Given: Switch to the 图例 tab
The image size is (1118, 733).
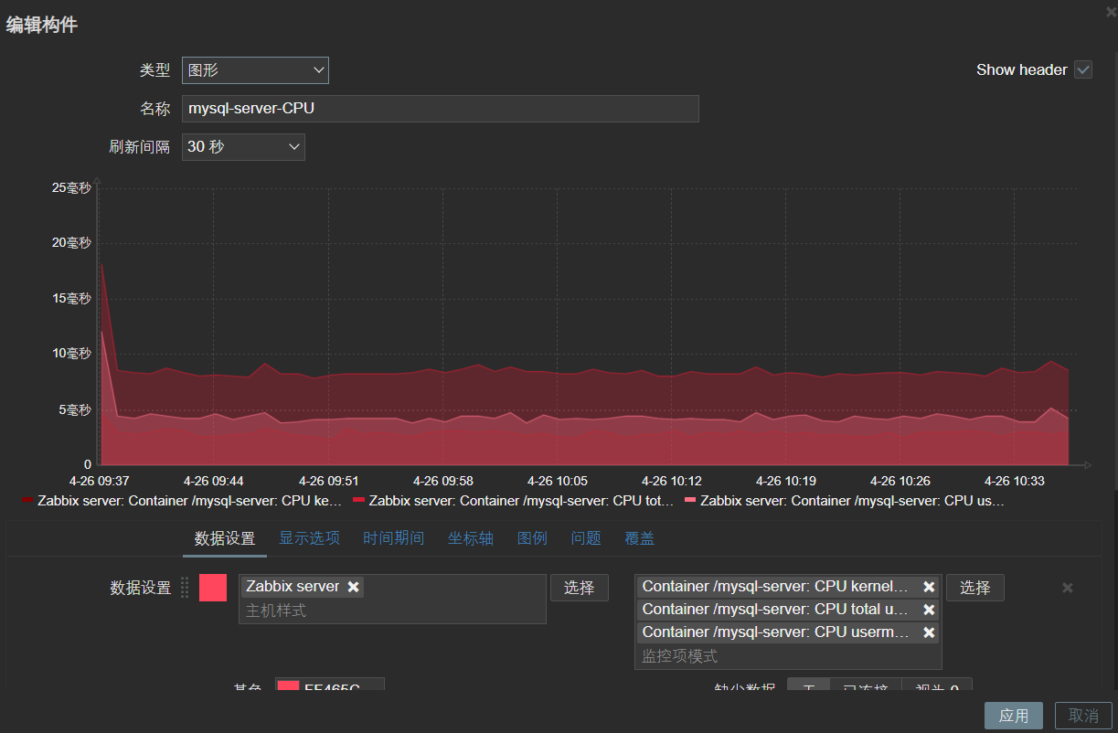Looking at the screenshot, I should click(532, 538).
